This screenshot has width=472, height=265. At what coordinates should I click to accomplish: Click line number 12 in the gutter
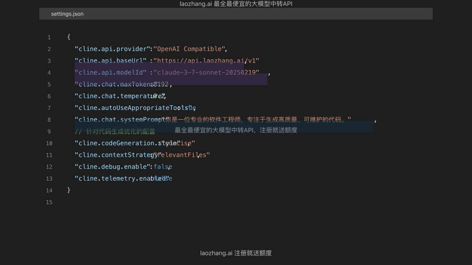point(49,167)
